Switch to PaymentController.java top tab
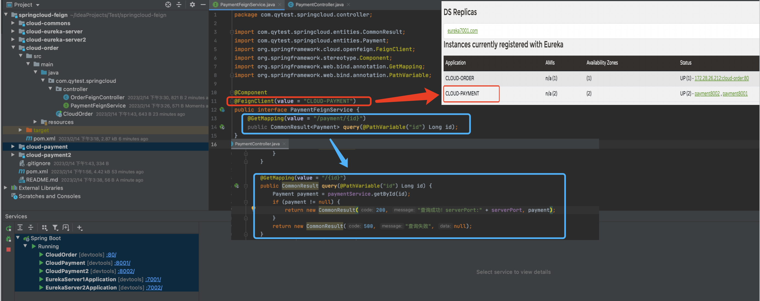This screenshot has height=301, width=760. [x=320, y=4]
